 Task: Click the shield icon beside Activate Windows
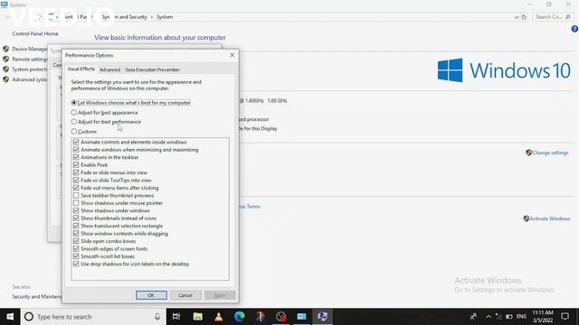click(527, 218)
